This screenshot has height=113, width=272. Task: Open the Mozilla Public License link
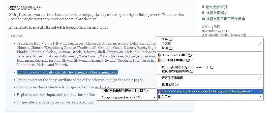click(x=224, y=35)
